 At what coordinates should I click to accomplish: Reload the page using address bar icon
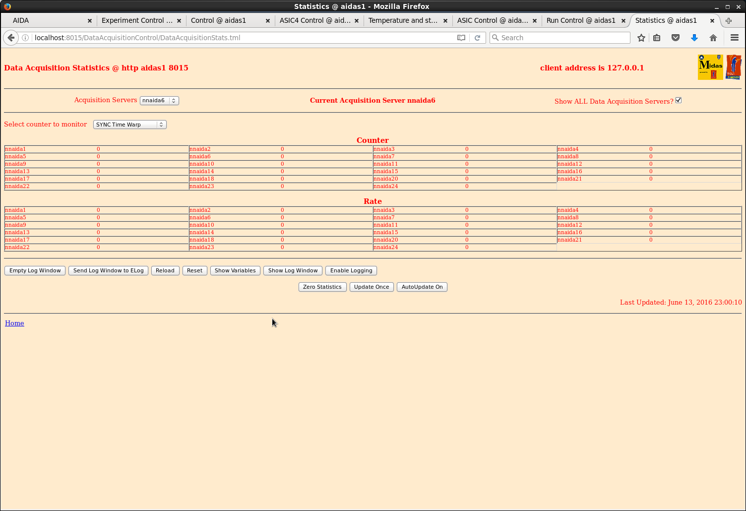477,38
